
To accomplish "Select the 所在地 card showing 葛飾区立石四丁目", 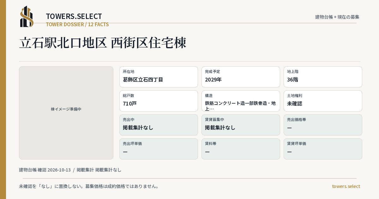I will pos(159,77).
